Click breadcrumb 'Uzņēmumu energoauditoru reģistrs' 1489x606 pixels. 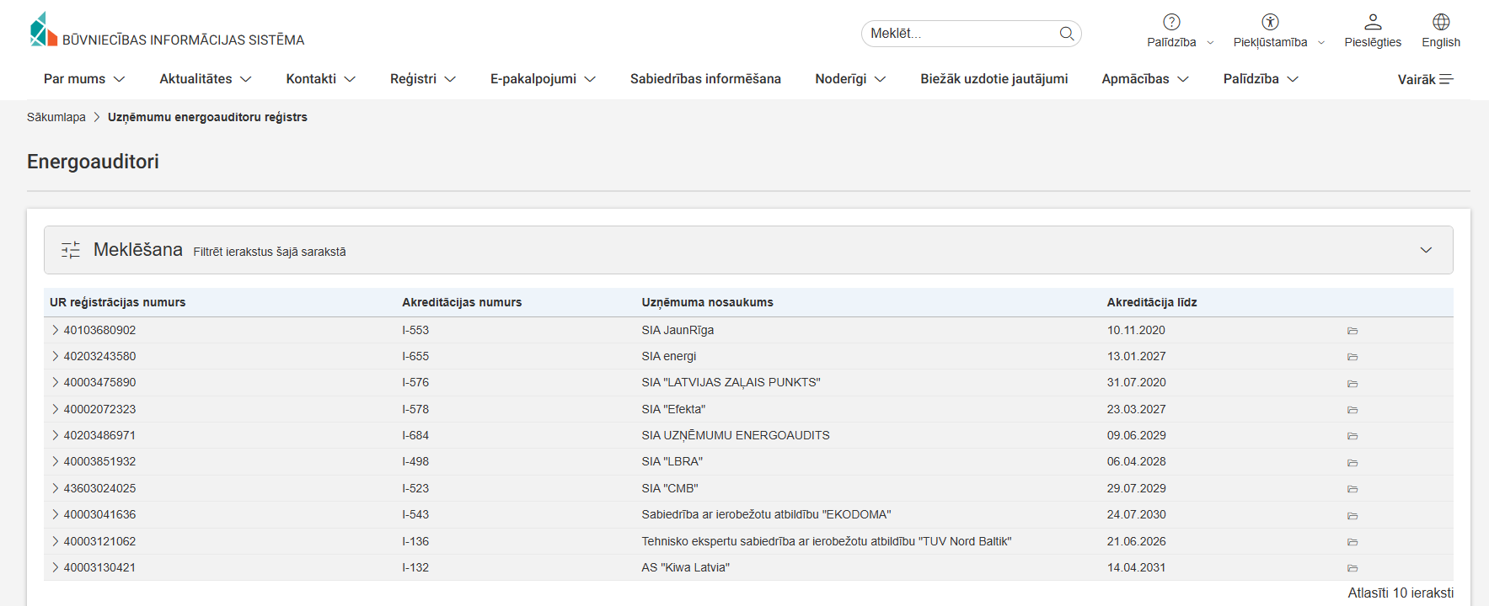[207, 117]
